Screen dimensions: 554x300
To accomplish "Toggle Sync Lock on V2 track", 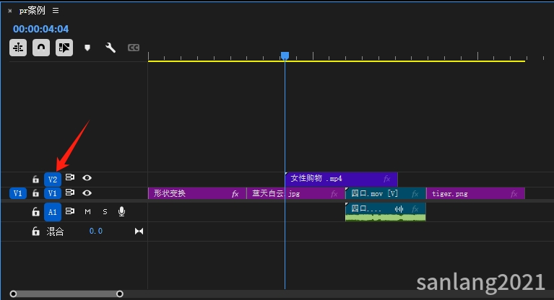I will pos(70,177).
